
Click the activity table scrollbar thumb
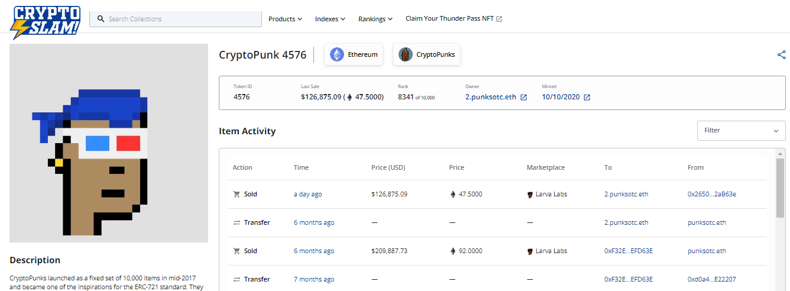point(781,188)
